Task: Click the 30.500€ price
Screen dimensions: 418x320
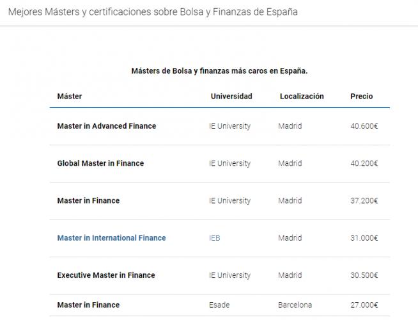Action: 365,275
